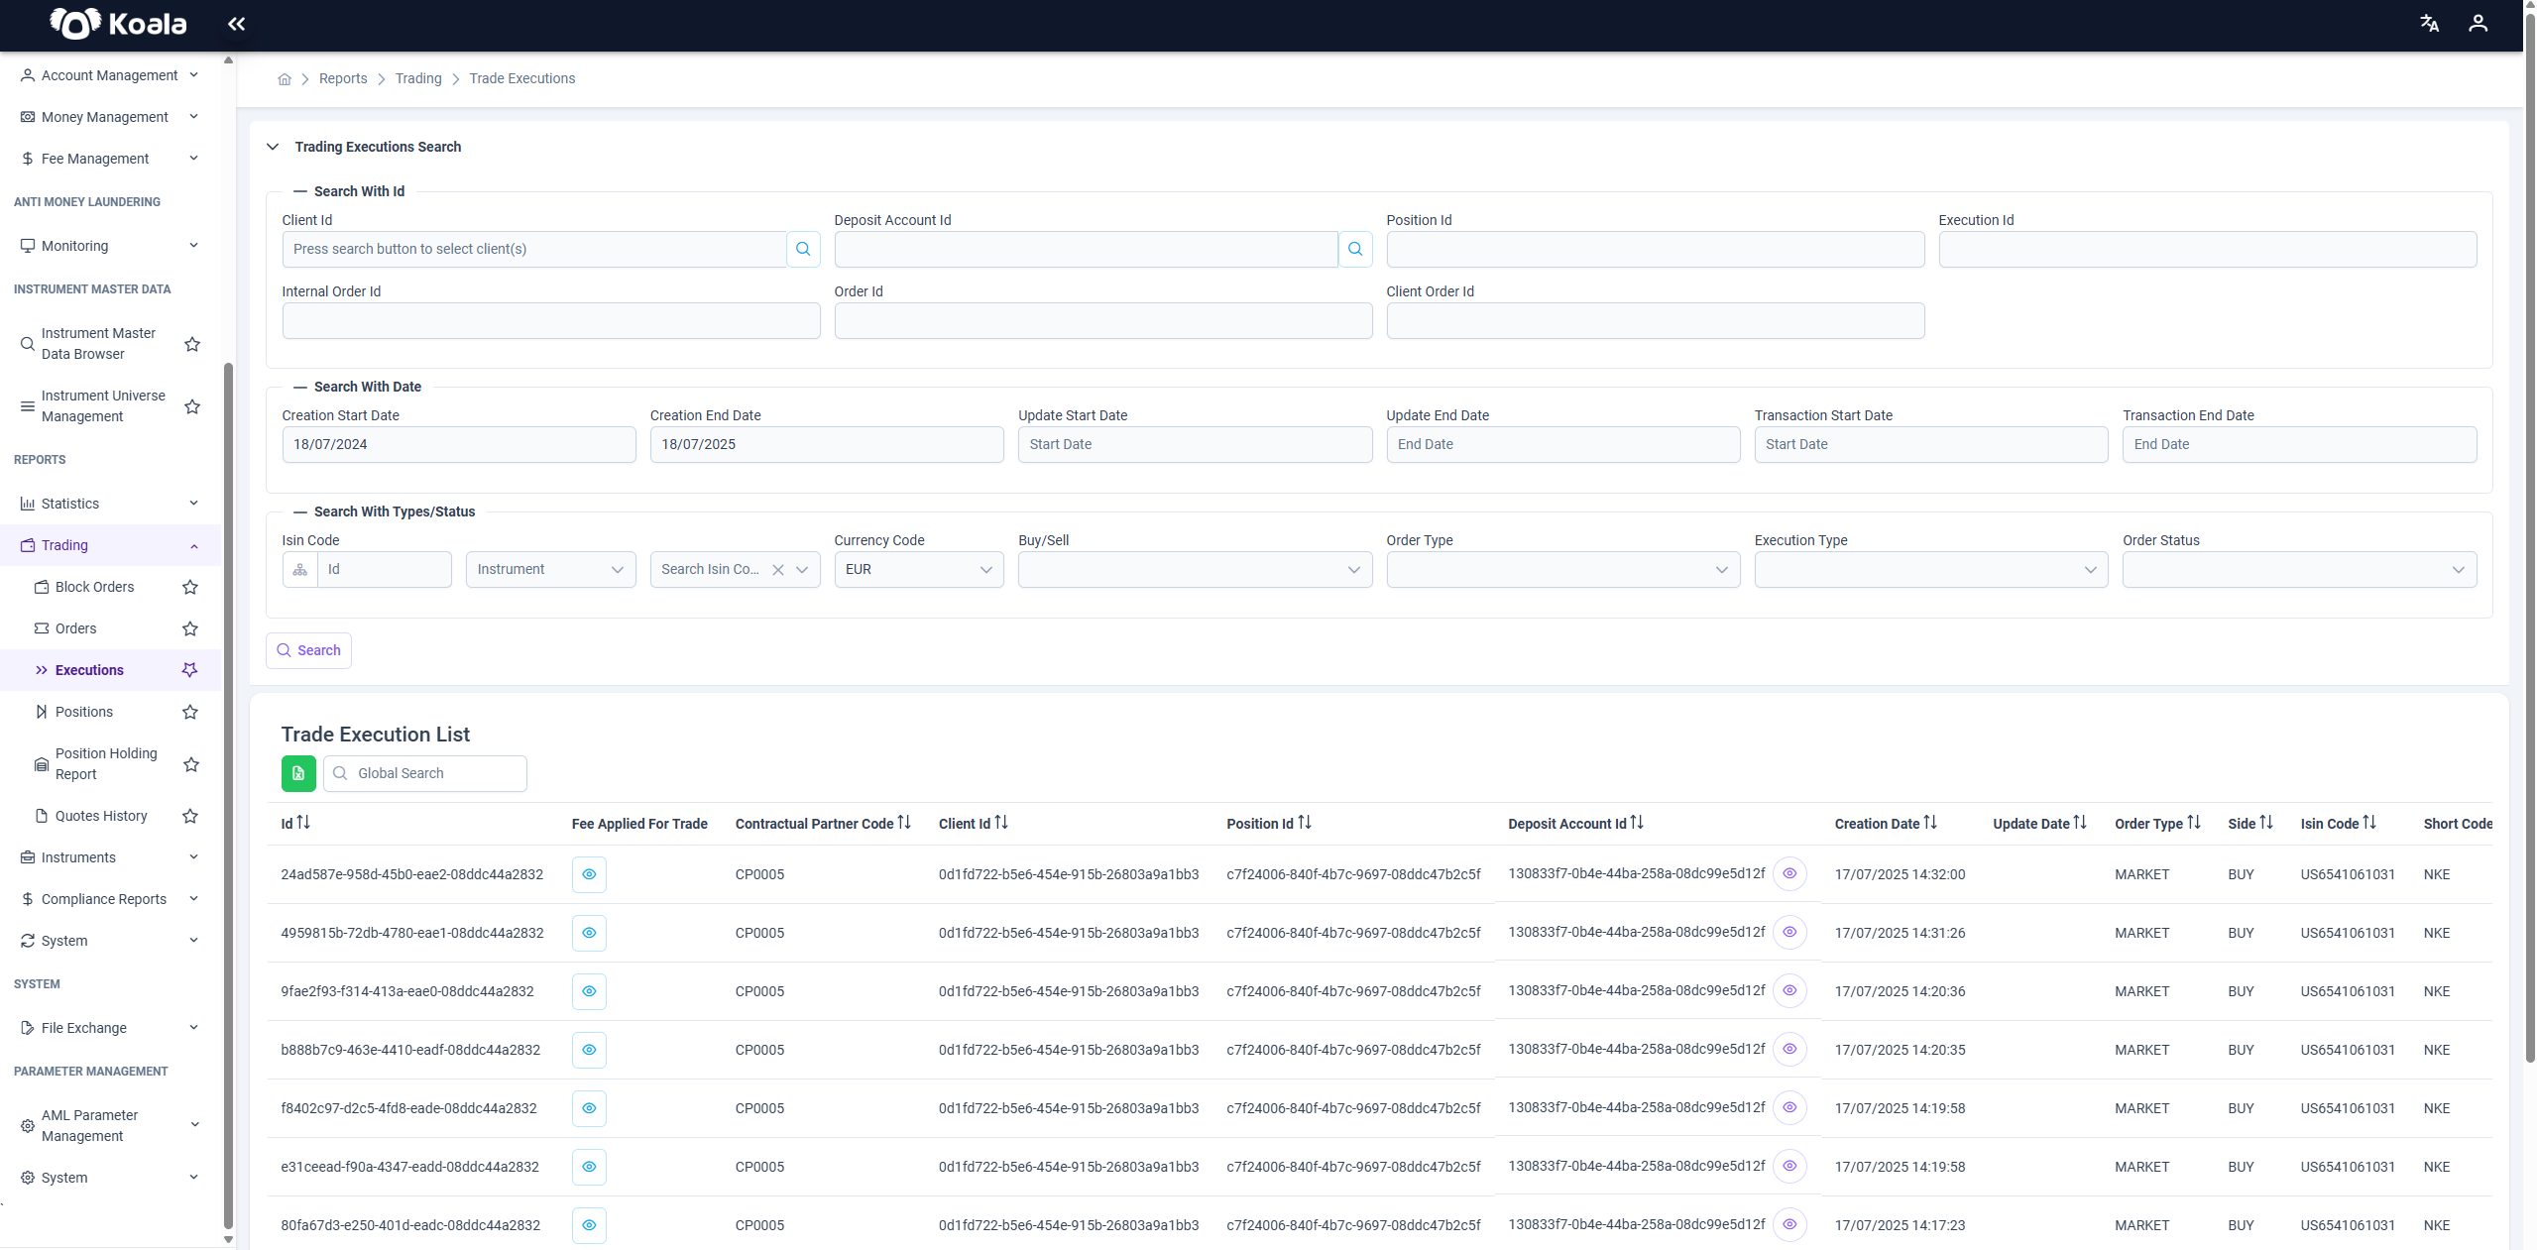Click the Client Id search magnifier button

coord(803,249)
